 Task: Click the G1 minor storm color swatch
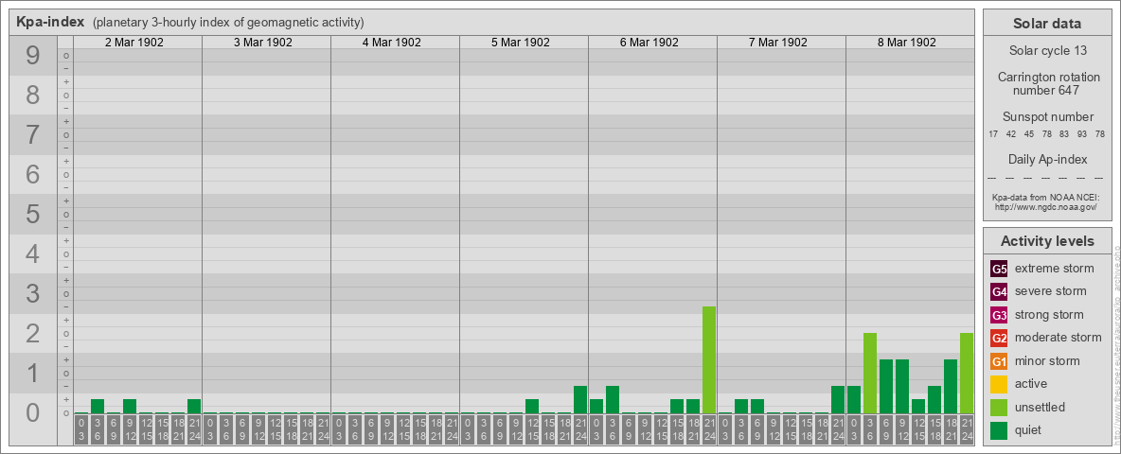click(999, 361)
